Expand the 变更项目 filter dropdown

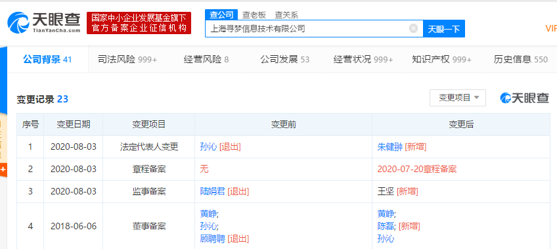point(458,98)
